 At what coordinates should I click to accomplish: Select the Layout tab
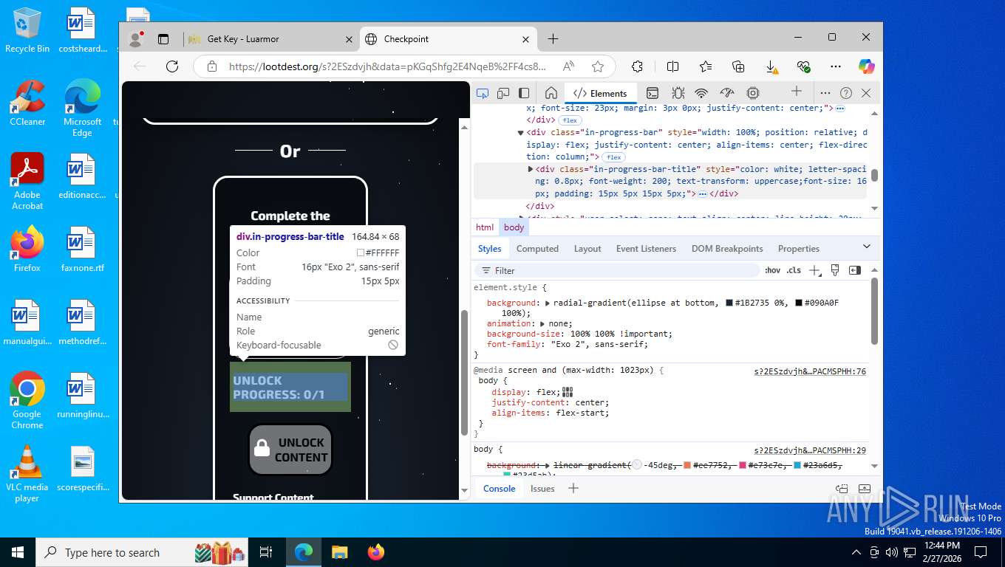(587, 249)
